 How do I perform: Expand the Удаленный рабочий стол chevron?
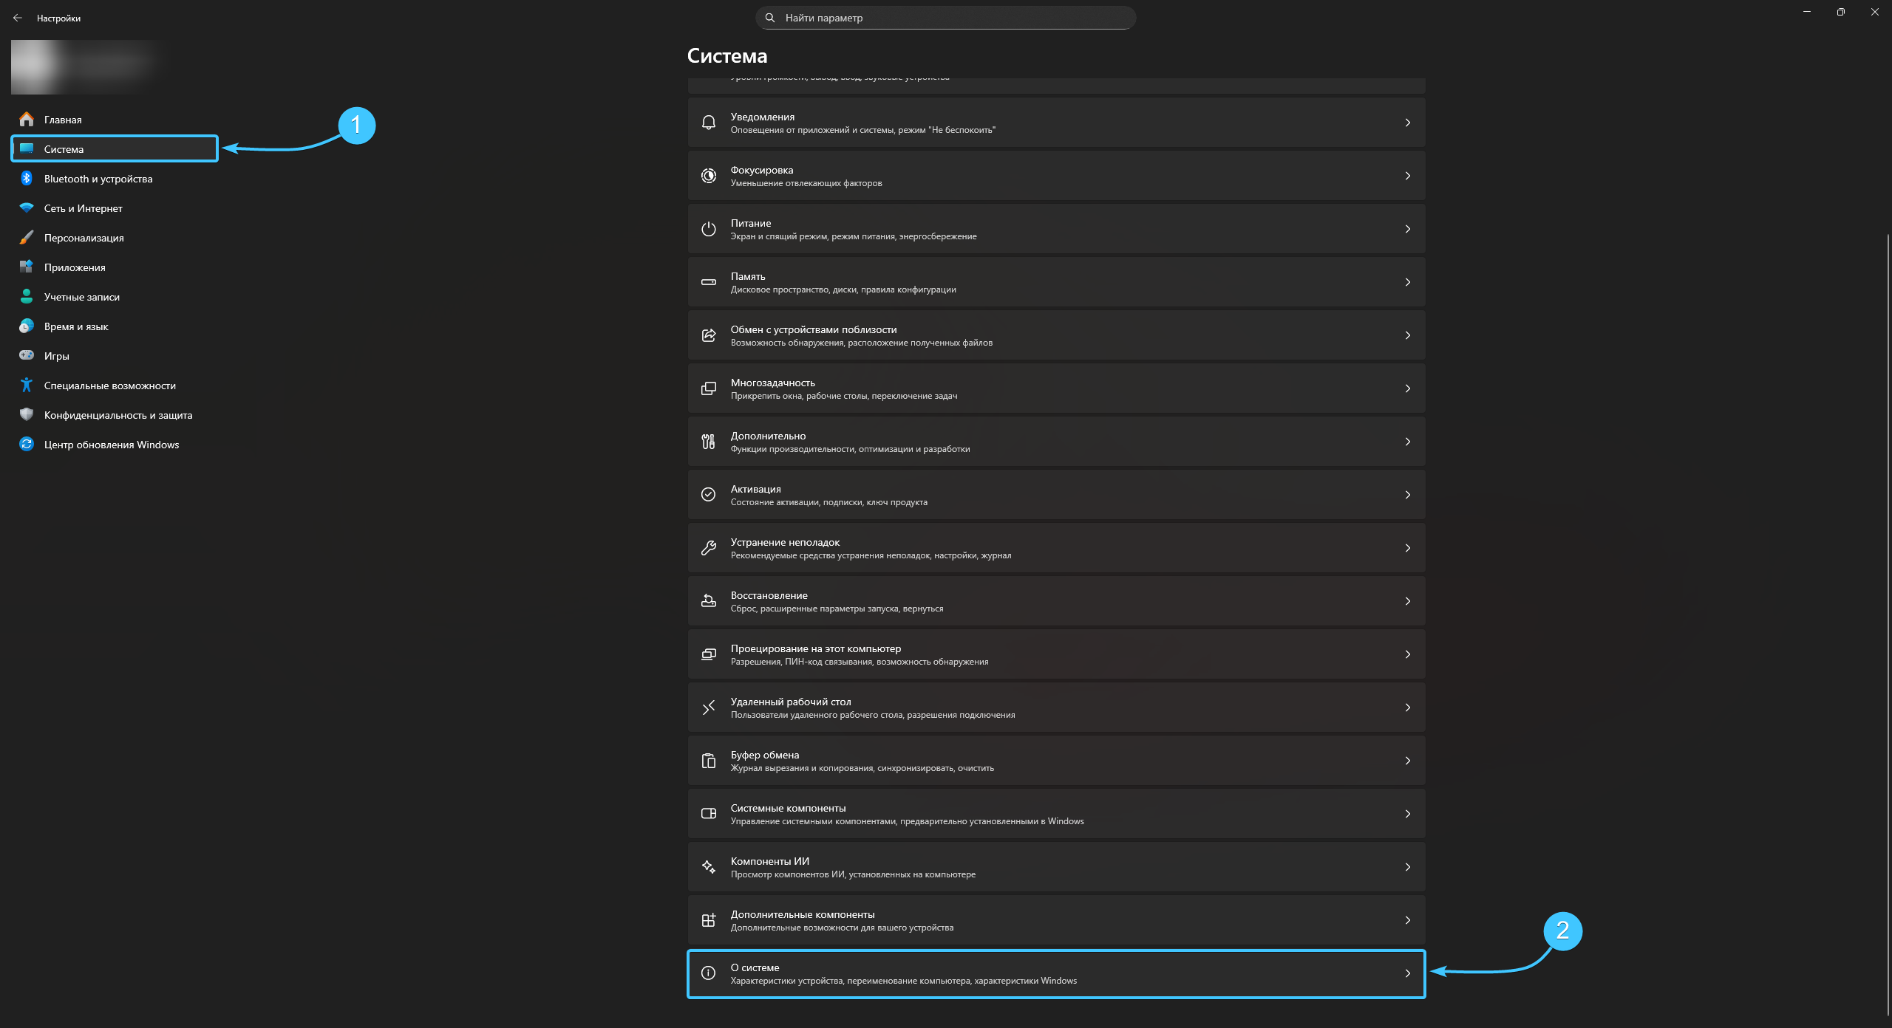point(1407,707)
